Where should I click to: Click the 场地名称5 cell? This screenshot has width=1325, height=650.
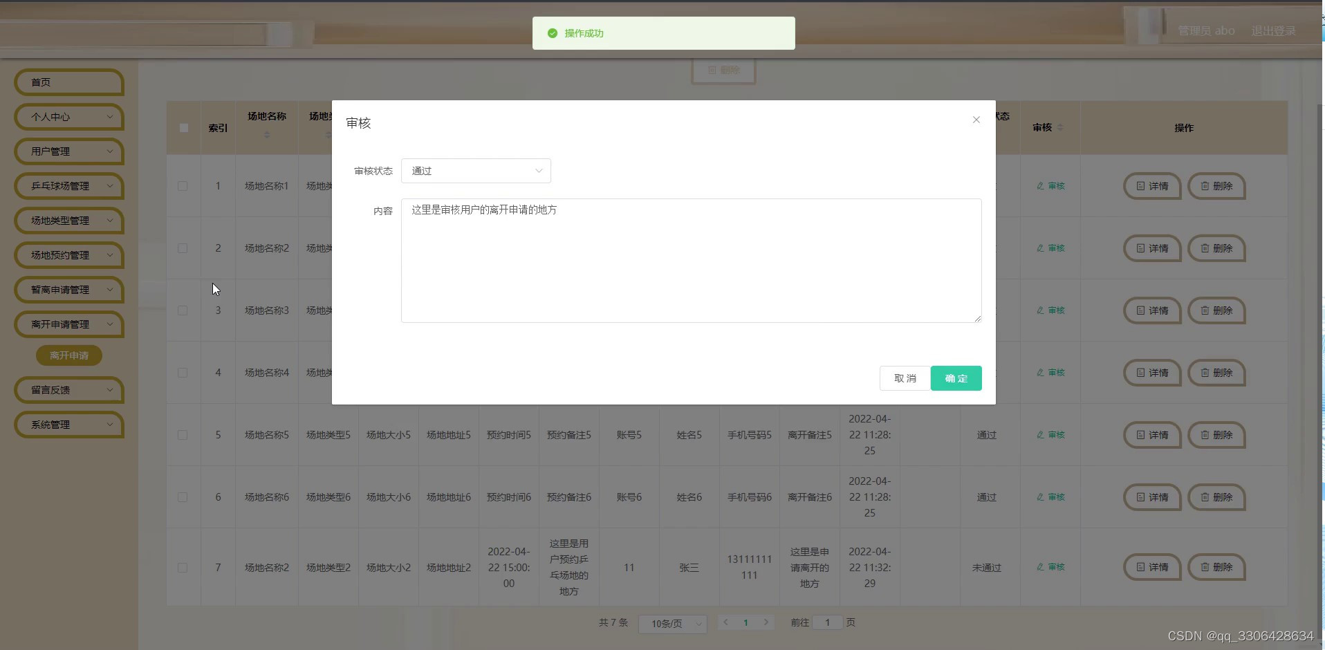tap(267, 435)
